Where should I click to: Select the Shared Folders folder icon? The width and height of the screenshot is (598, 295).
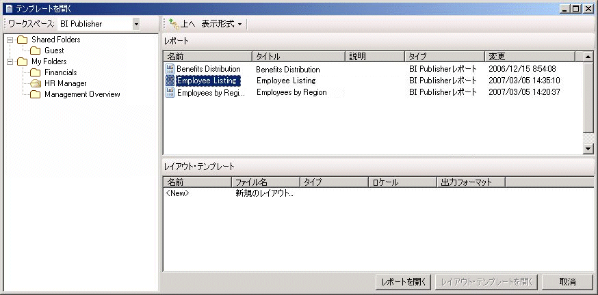(23, 40)
